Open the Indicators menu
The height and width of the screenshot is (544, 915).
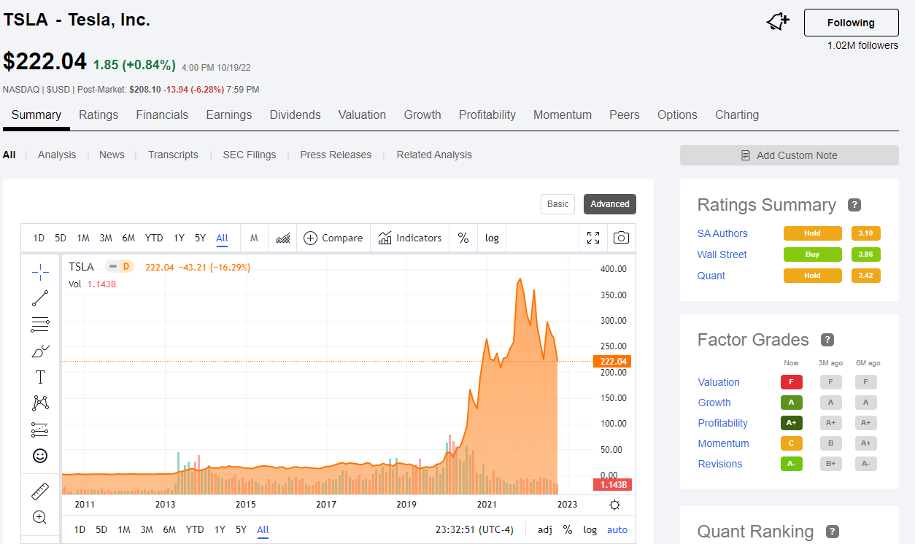click(x=409, y=238)
